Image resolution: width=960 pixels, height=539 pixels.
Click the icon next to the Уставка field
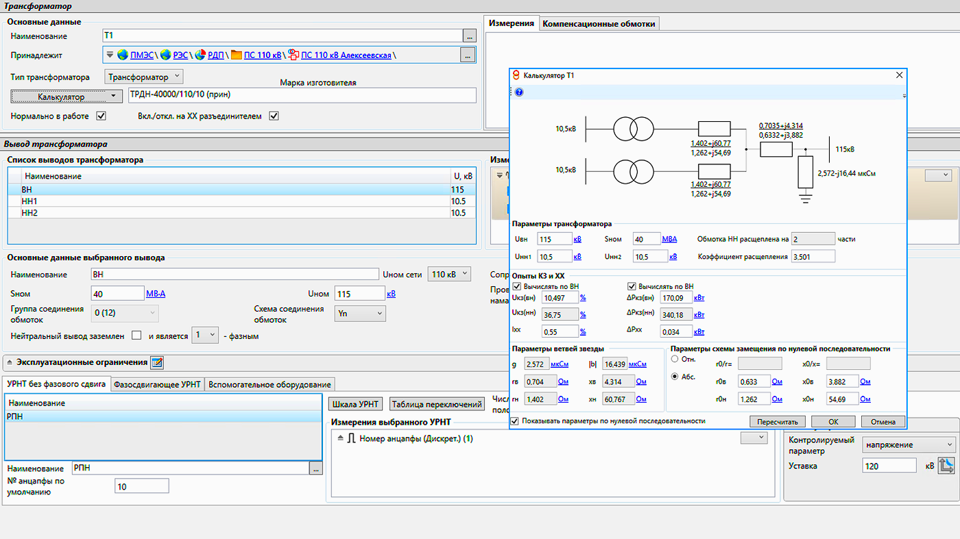click(x=946, y=466)
